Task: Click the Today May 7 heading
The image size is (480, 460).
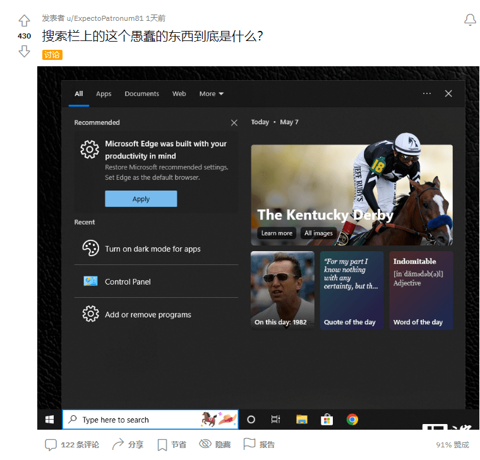Action: click(x=275, y=122)
